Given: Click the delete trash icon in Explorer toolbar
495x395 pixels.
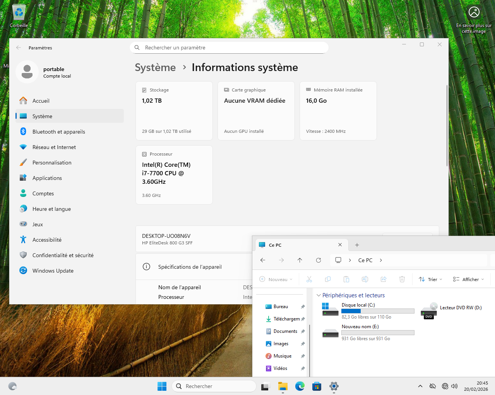Looking at the screenshot, I should (x=402, y=279).
